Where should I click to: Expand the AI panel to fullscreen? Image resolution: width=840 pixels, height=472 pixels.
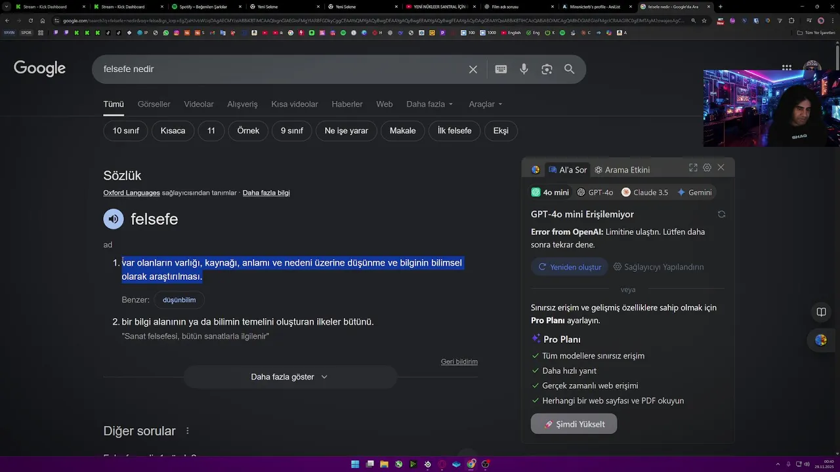(x=693, y=168)
